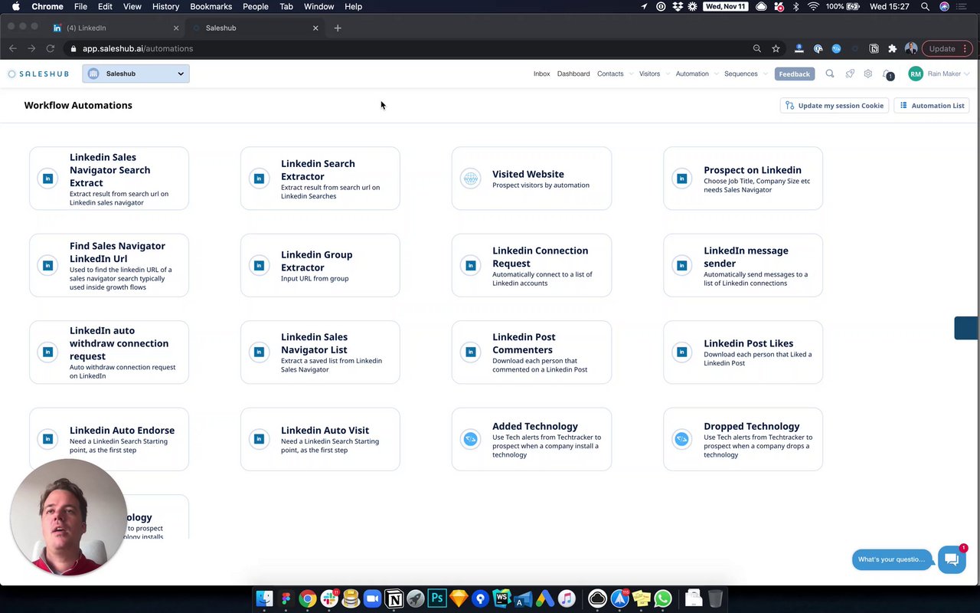Click the blue side tab on the right edge
980x613 pixels.
tap(966, 327)
